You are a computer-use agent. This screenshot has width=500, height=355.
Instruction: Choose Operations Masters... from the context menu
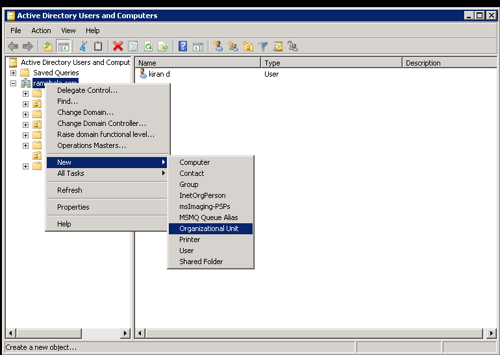coord(107,145)
